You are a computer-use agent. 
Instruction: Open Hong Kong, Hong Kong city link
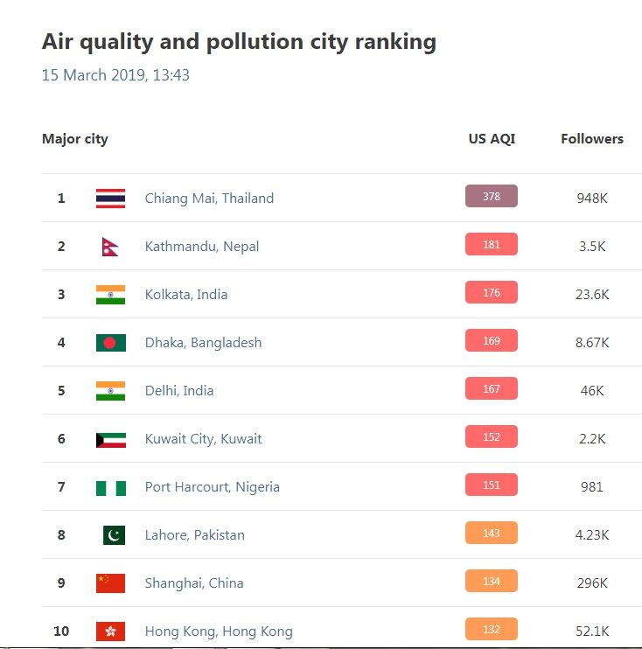coord(219,632)
